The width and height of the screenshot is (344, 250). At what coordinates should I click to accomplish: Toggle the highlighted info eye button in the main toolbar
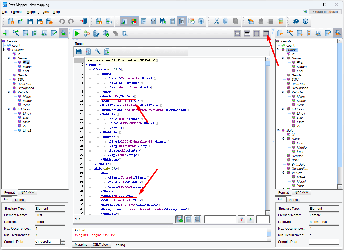tap(124, 21)
